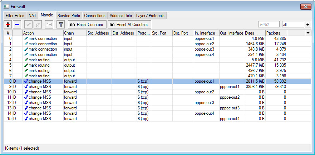Select the 470.1 KiB bytes value
The height and width of the screenshot is (155, 315).
[256, 76]
